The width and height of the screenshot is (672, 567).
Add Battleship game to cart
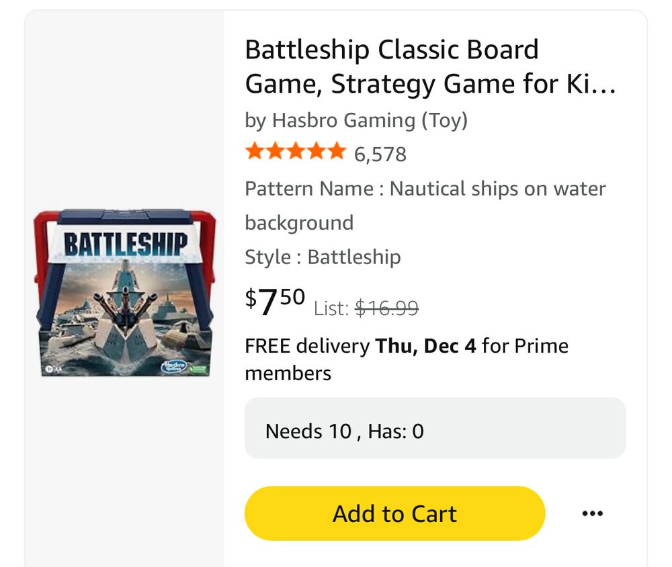pyautogui.click(x=394, y=514)
